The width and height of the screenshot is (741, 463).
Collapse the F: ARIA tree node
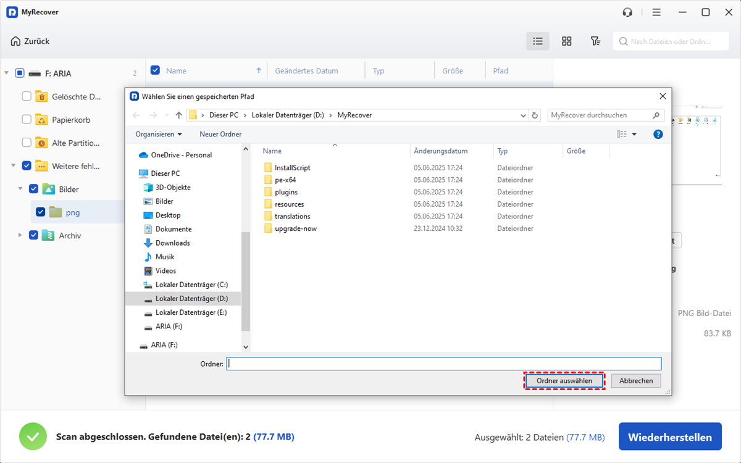pyautogui.click(x=6, y=73)
